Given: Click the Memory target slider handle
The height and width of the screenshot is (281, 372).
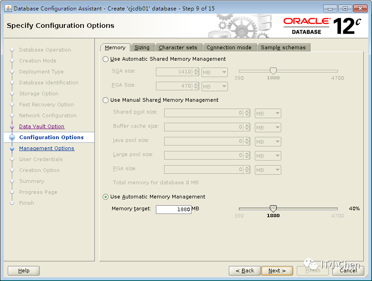Looking at the screenshot, I should click(x=274, y=208).
